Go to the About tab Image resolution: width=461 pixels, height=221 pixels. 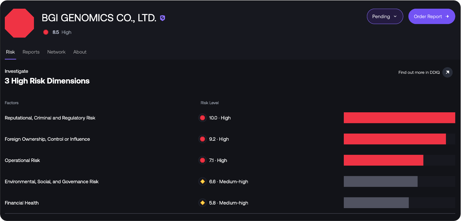pos(80,52)
